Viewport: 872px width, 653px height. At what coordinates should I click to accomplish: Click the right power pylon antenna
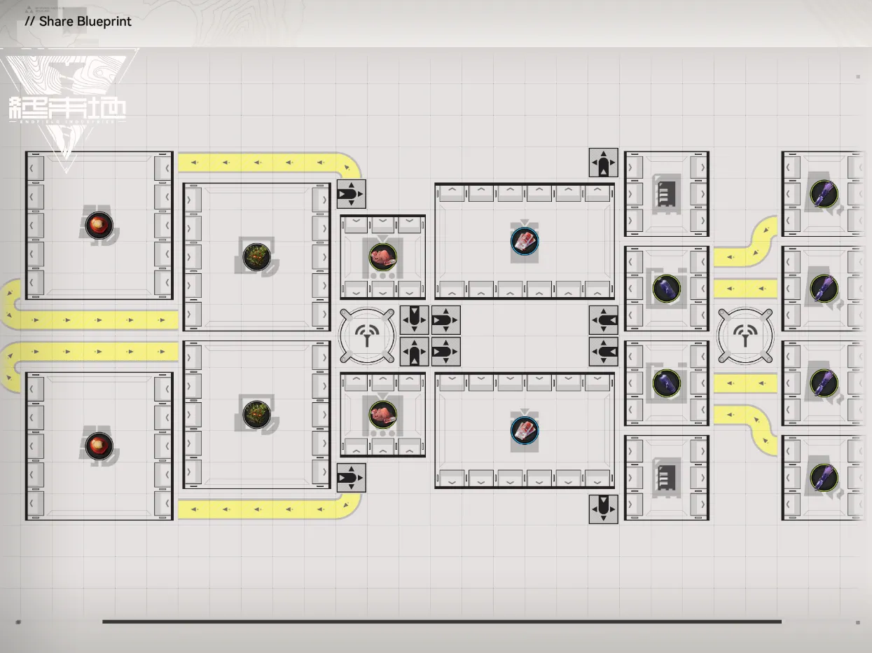(x=745, y=336)
